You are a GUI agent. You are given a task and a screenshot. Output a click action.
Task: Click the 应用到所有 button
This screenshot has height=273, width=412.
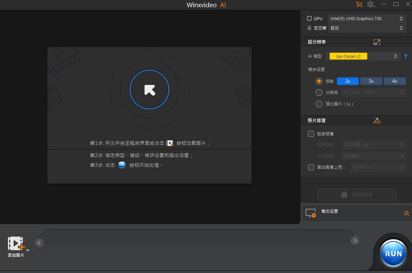tap(357, 195)
